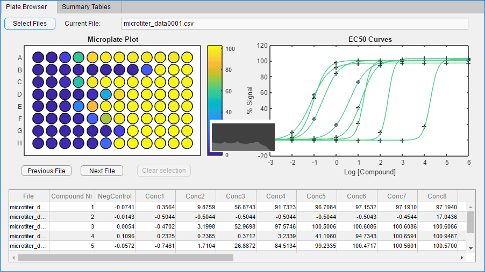This screenshot has height=272, width=485.
Task: Click the first well of row G
Action: (x=38, y=131)
